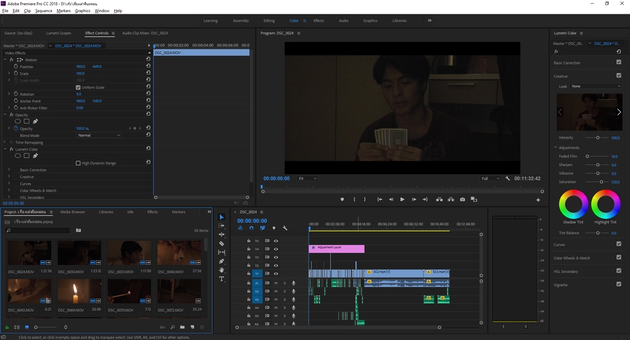
Task: Open Full playback resolution dropdown
Action: [490, 178]
